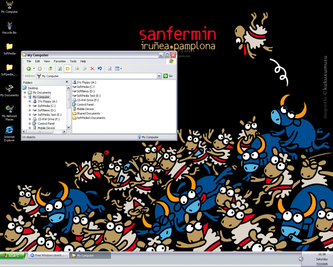Image resolution: width=333 pixels, height=267 pixels.
Task: Expand Control Panel tree node
Action: pos(30,123)
